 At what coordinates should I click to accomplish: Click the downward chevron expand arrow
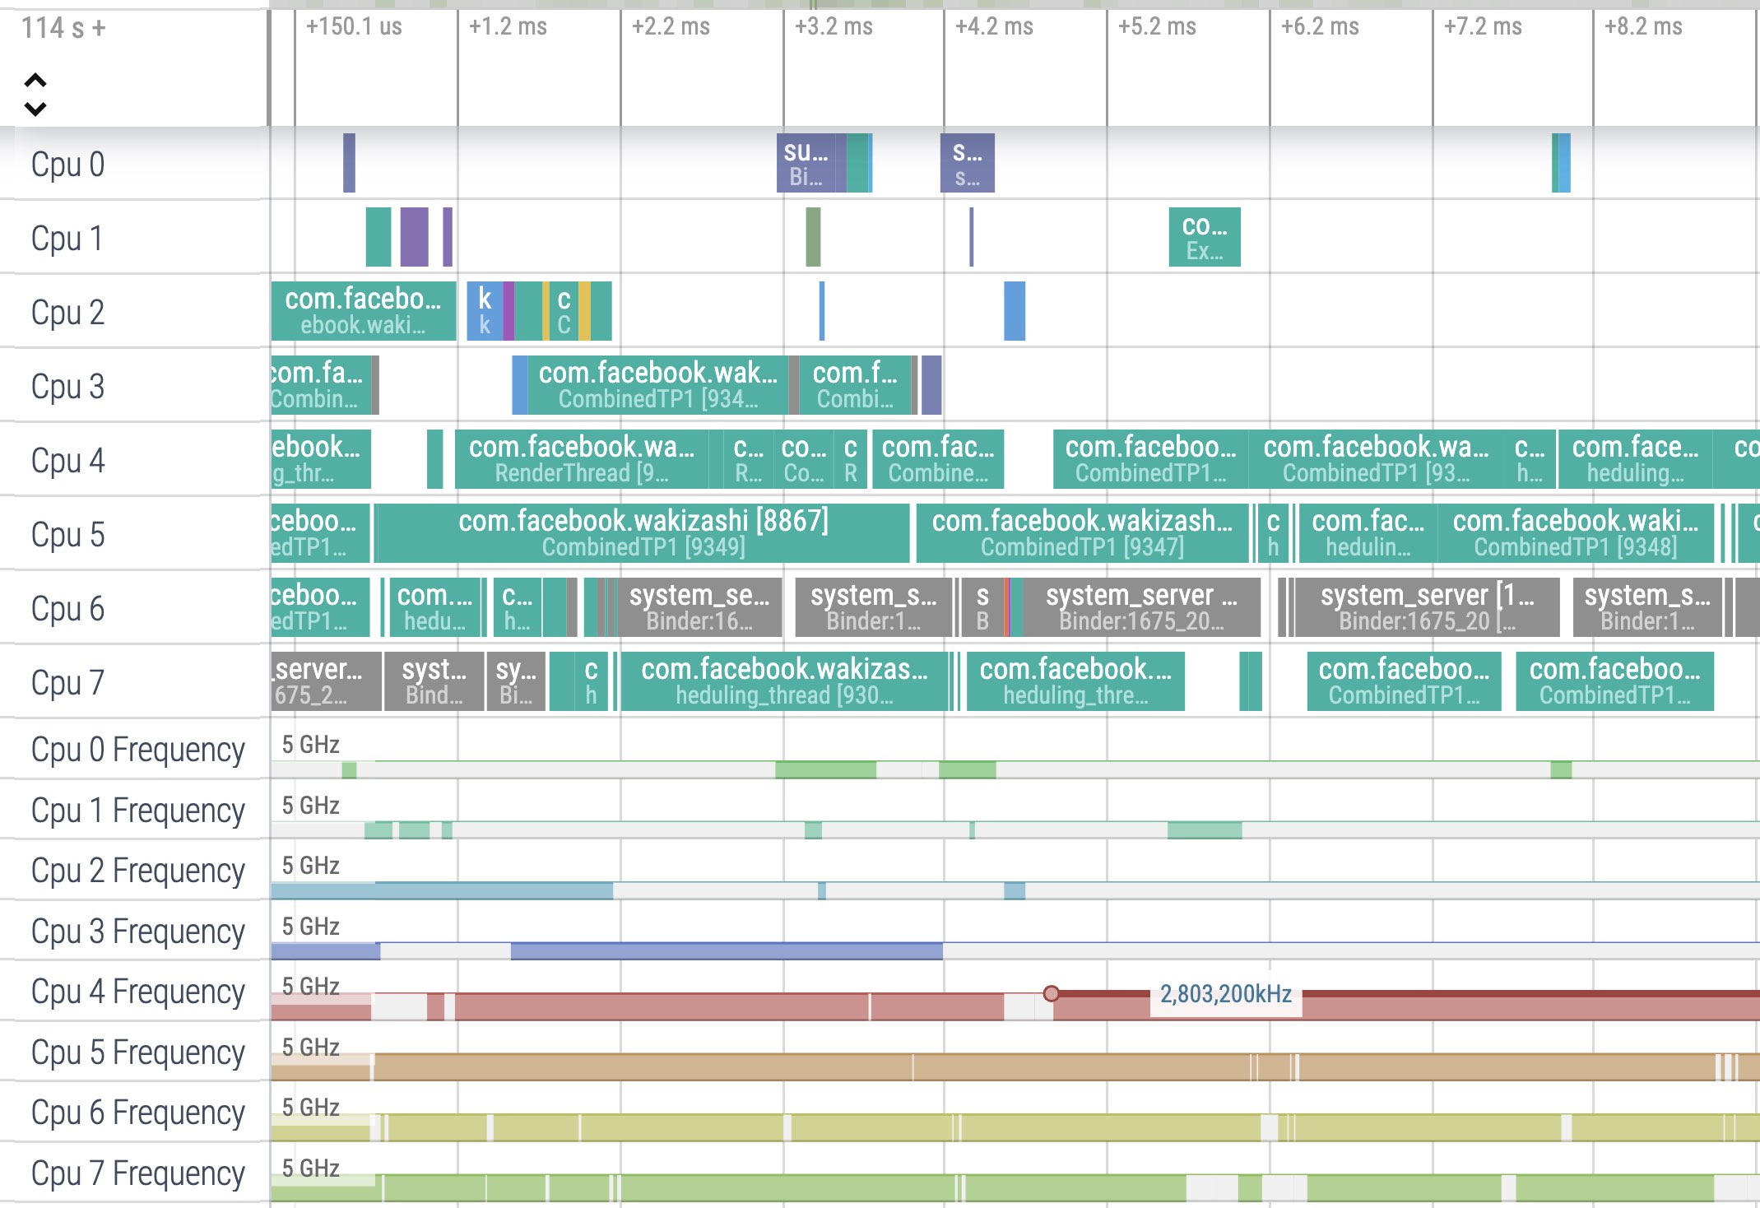point(35,109)
